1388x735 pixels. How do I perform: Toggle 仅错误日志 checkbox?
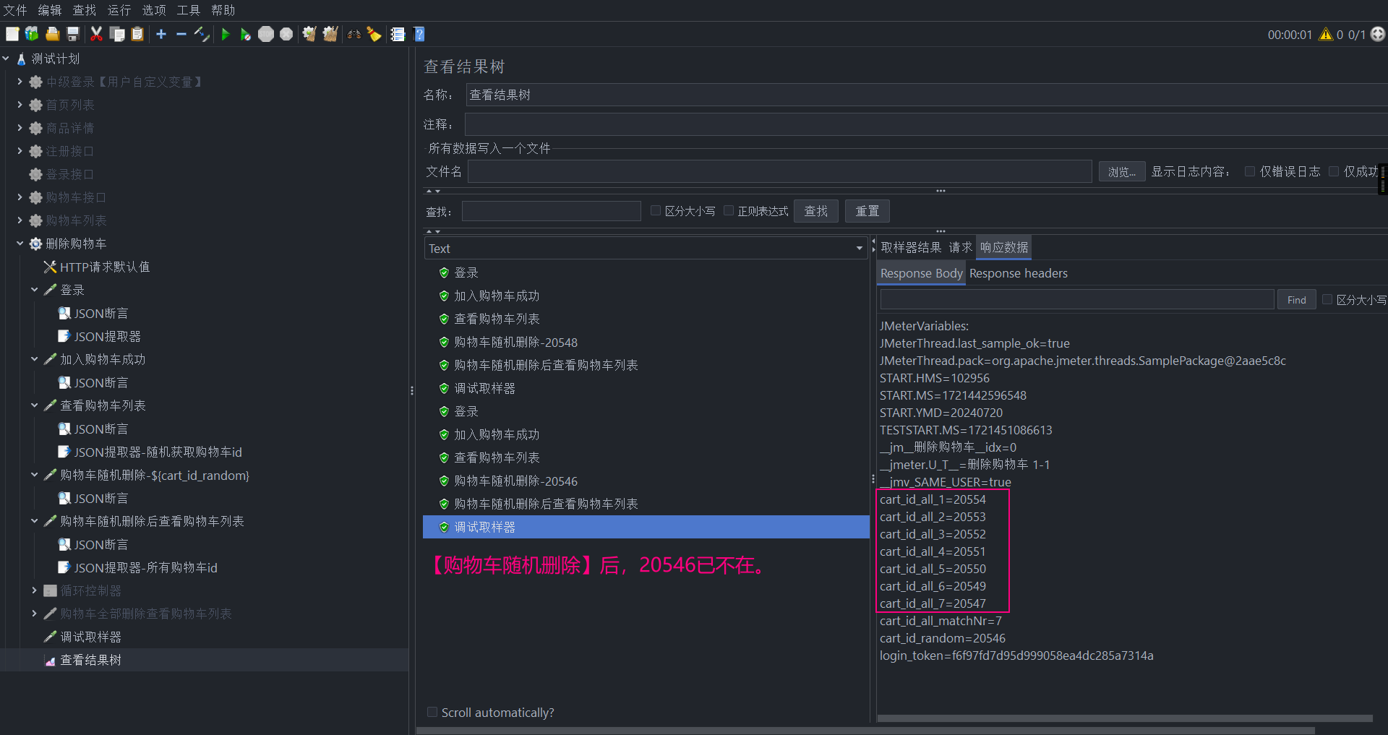1249,171
